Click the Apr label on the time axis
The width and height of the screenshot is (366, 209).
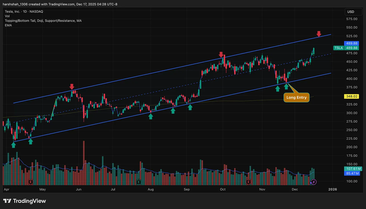pos(6,189)
